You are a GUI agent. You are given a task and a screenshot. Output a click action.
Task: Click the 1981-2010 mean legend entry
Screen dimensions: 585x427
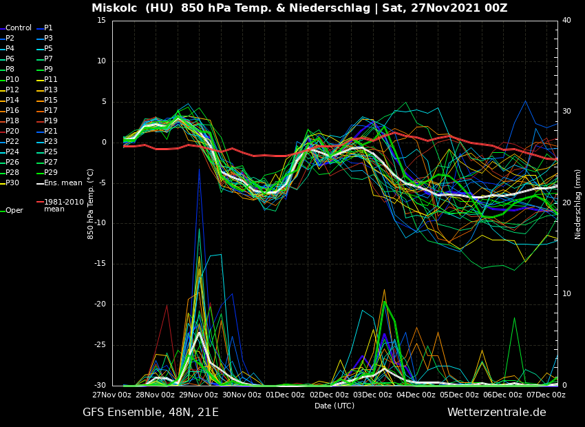63,205
